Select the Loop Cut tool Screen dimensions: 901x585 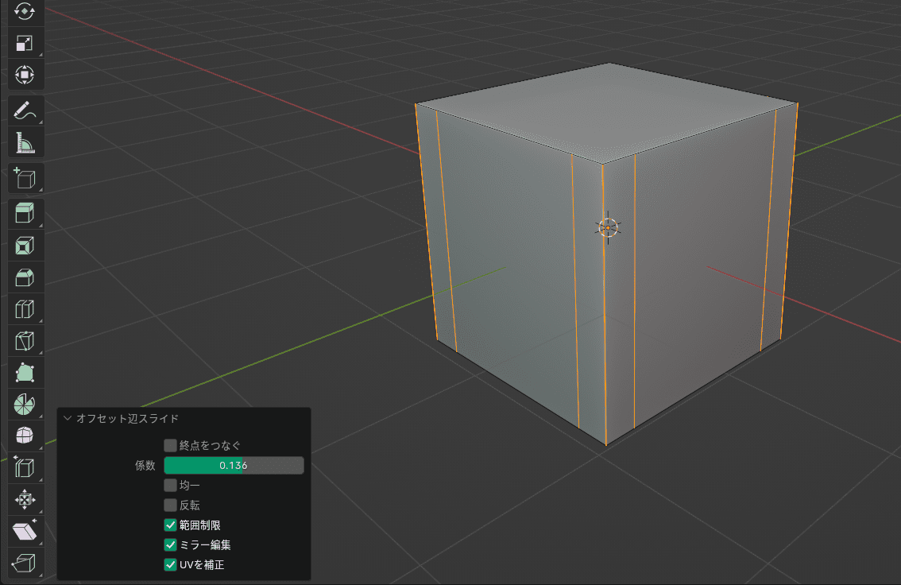pos(25,309)
